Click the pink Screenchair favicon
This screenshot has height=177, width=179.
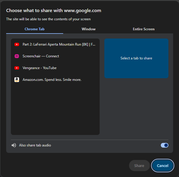pos(17,56)
